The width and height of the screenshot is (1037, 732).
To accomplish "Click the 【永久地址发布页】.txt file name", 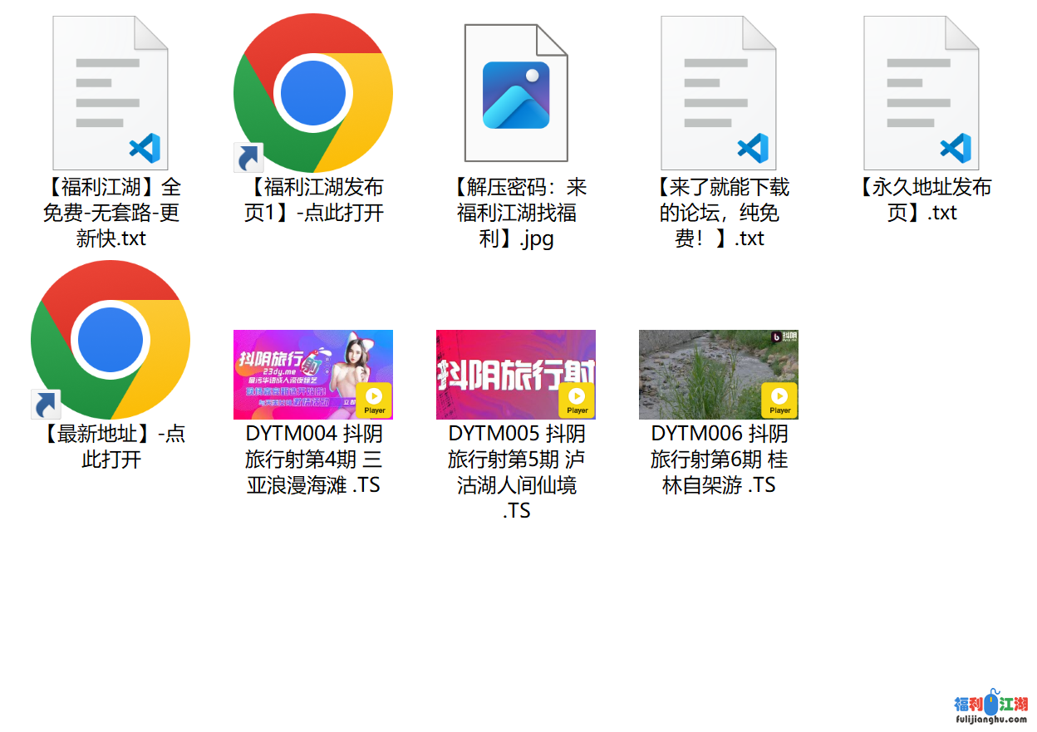I will 922,199.
